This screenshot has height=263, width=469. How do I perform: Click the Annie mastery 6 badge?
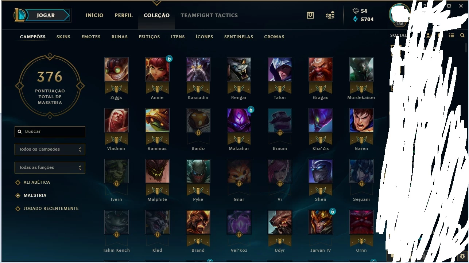tap(169, 59)
